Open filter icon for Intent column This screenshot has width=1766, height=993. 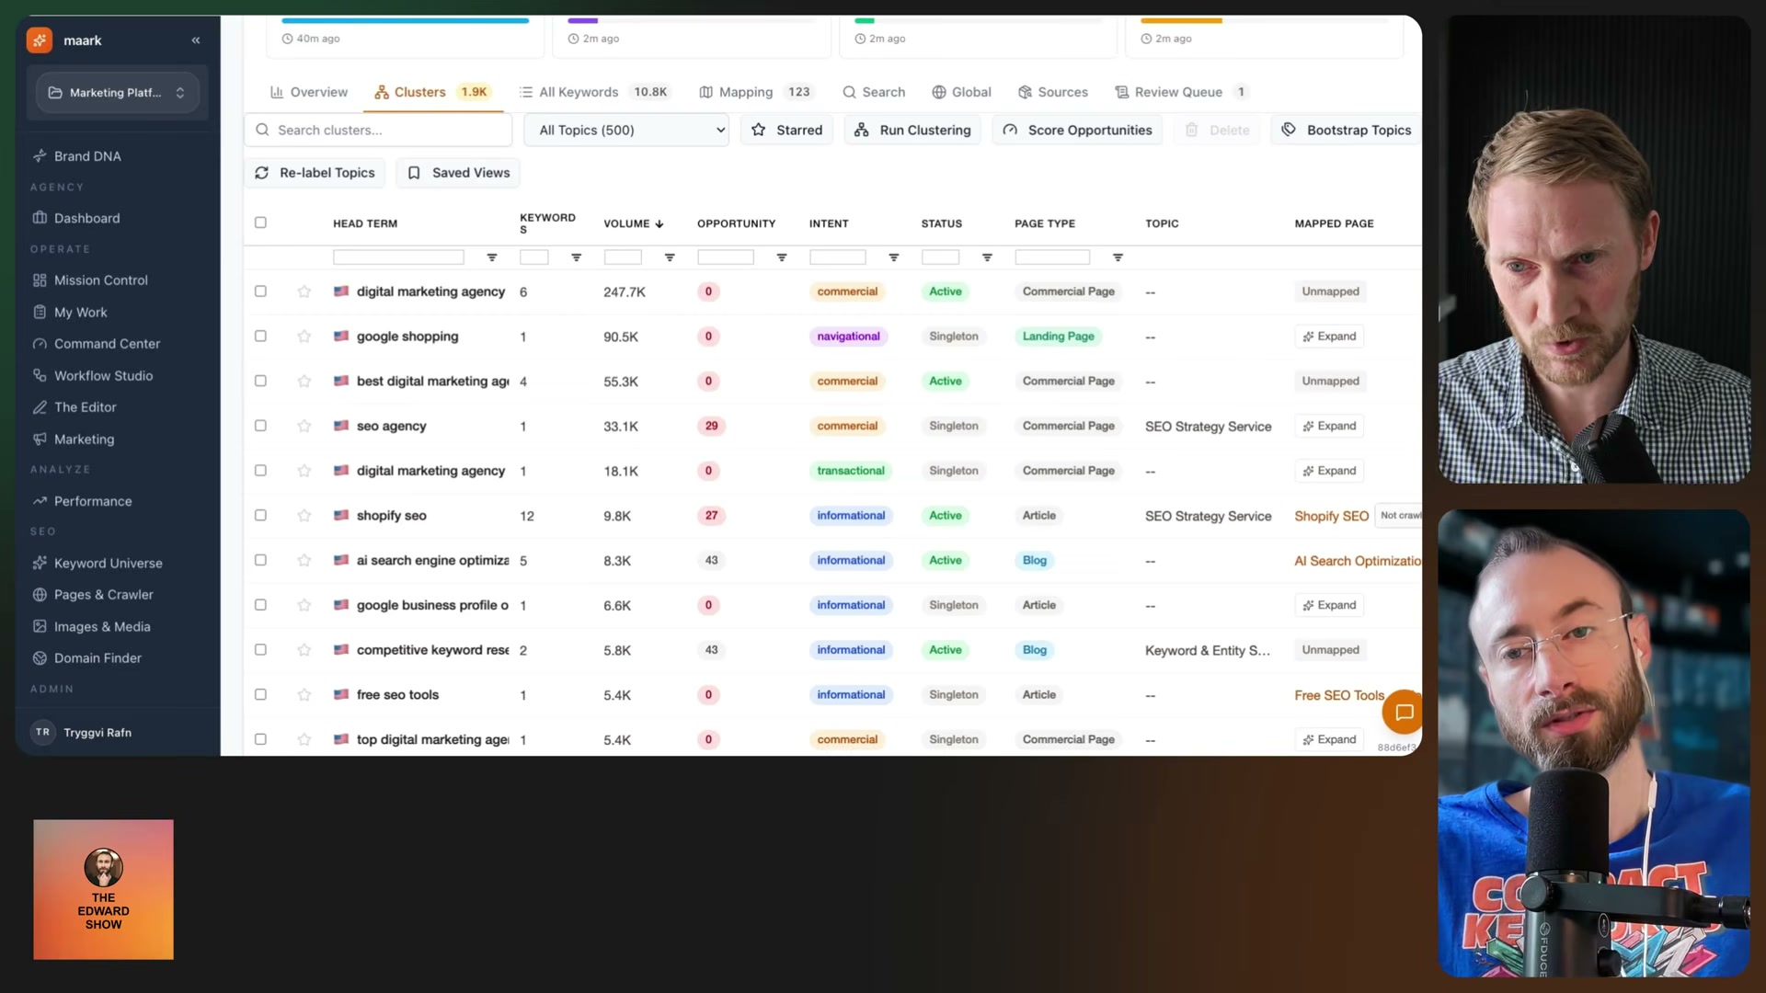click(x=894, y=257)
